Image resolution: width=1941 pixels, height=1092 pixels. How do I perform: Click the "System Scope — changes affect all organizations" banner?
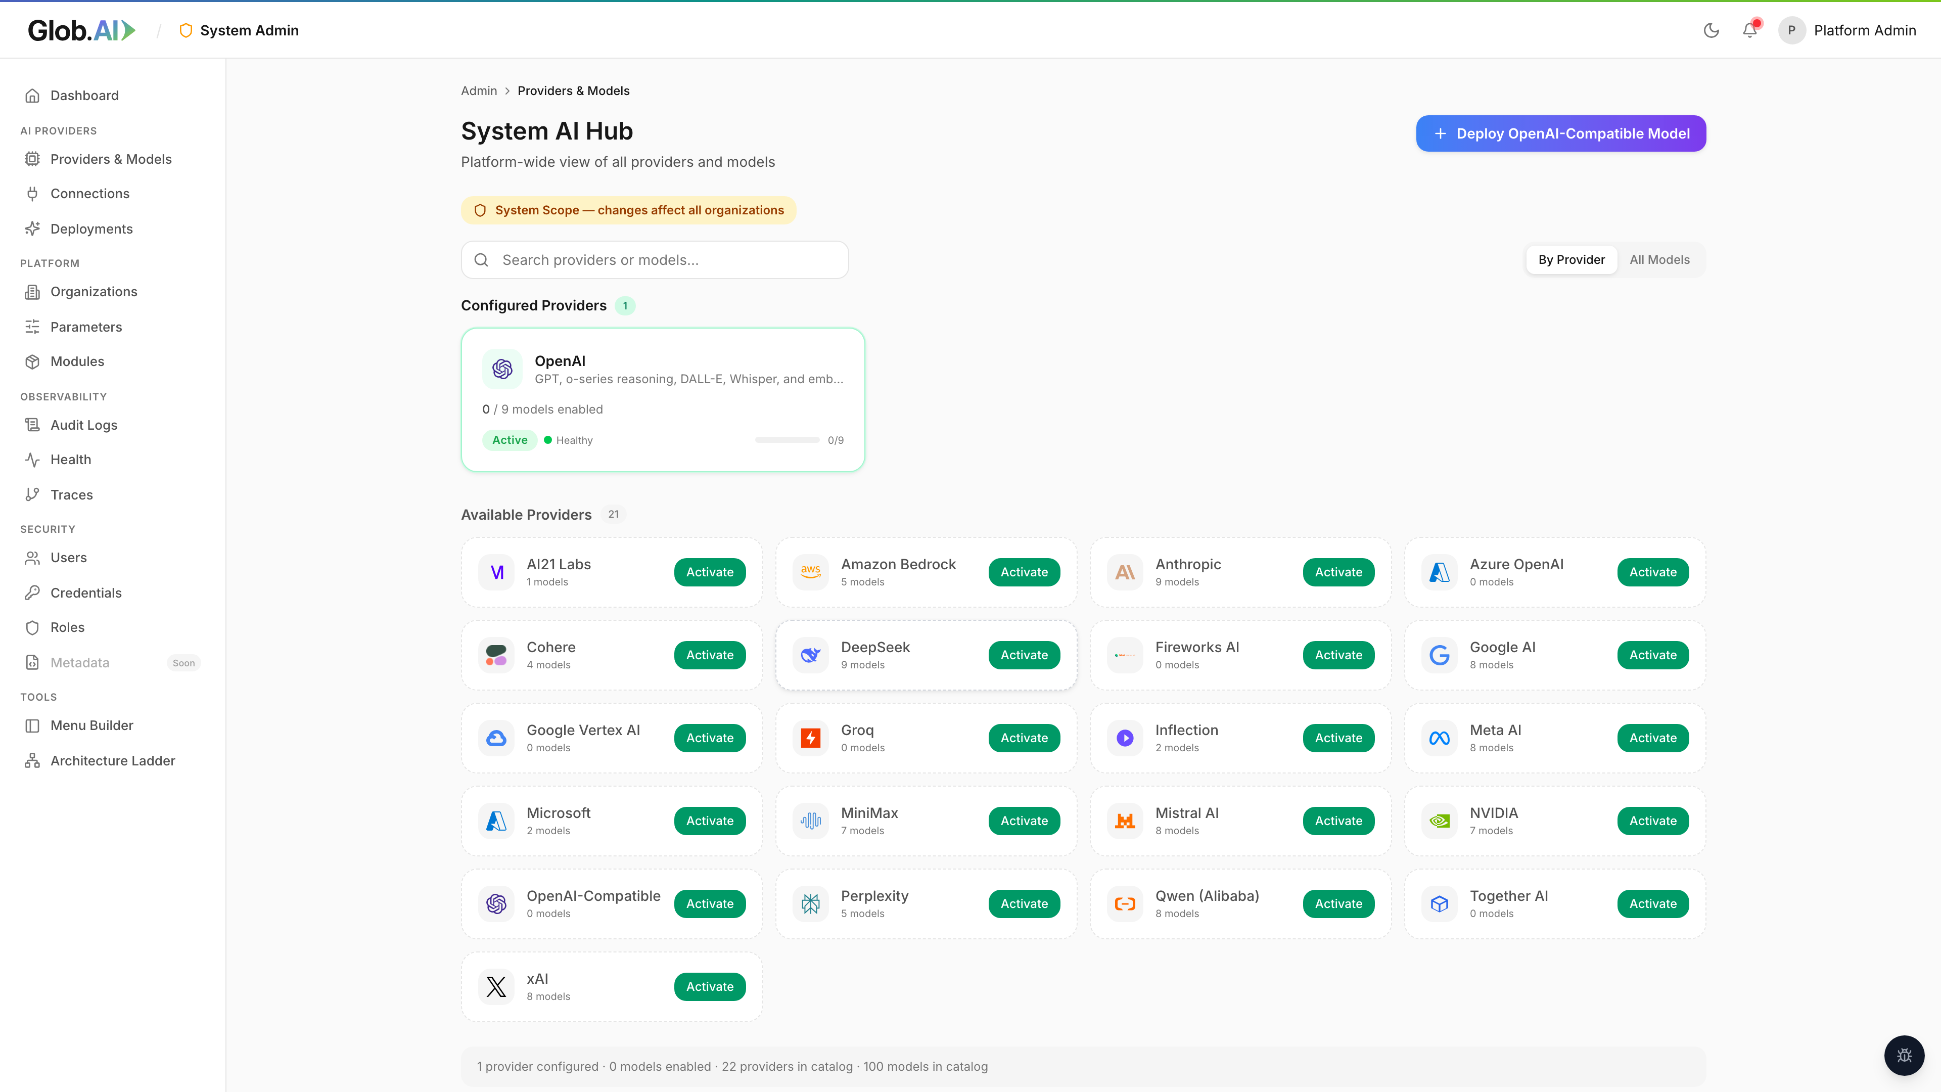(628, 210)
